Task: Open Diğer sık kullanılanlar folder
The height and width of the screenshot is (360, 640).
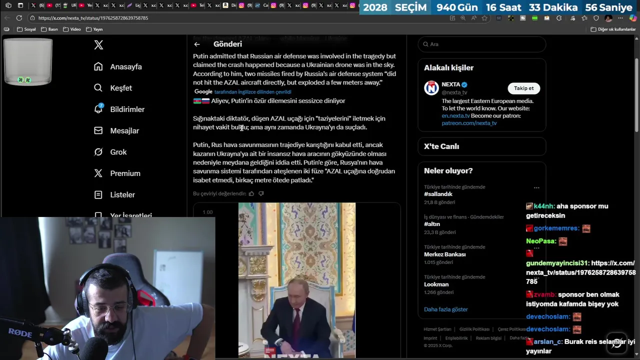Action: (x=613, y=29)
